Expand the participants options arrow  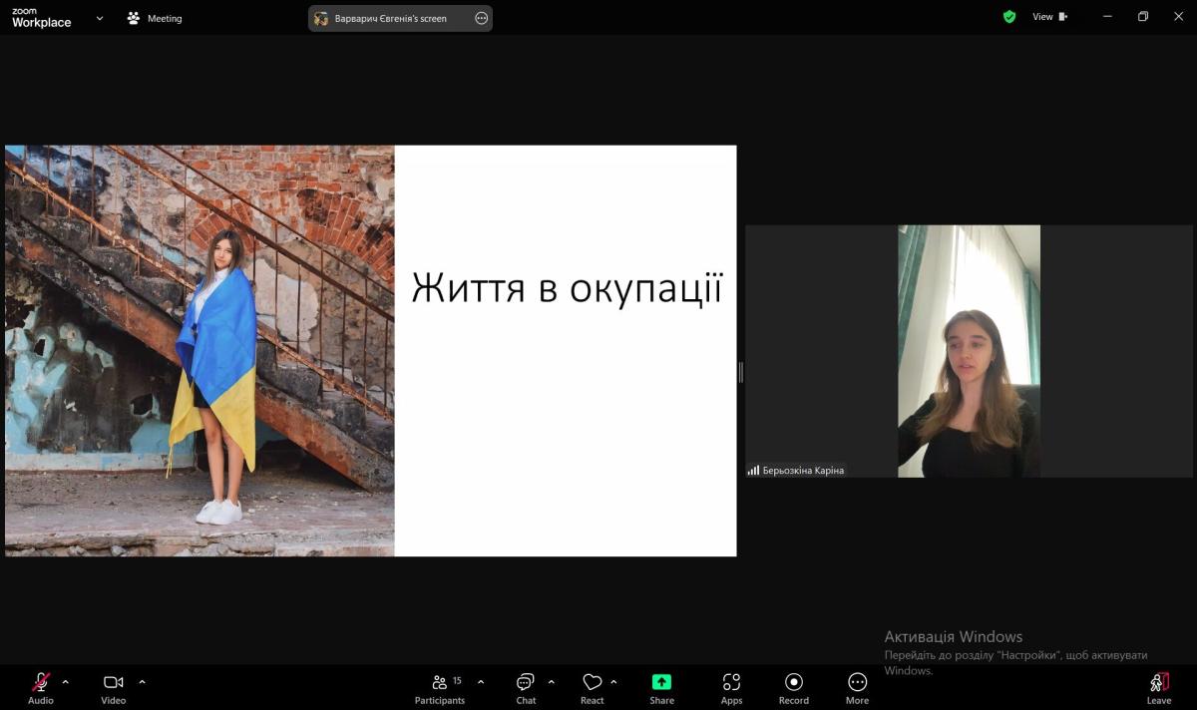pos(481,682)
